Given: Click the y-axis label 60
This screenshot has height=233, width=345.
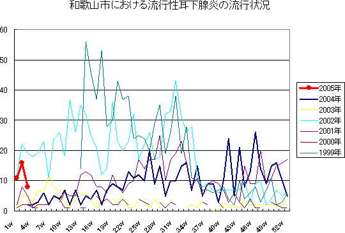Looking at the screenshot, I should (x=4, y=30).
